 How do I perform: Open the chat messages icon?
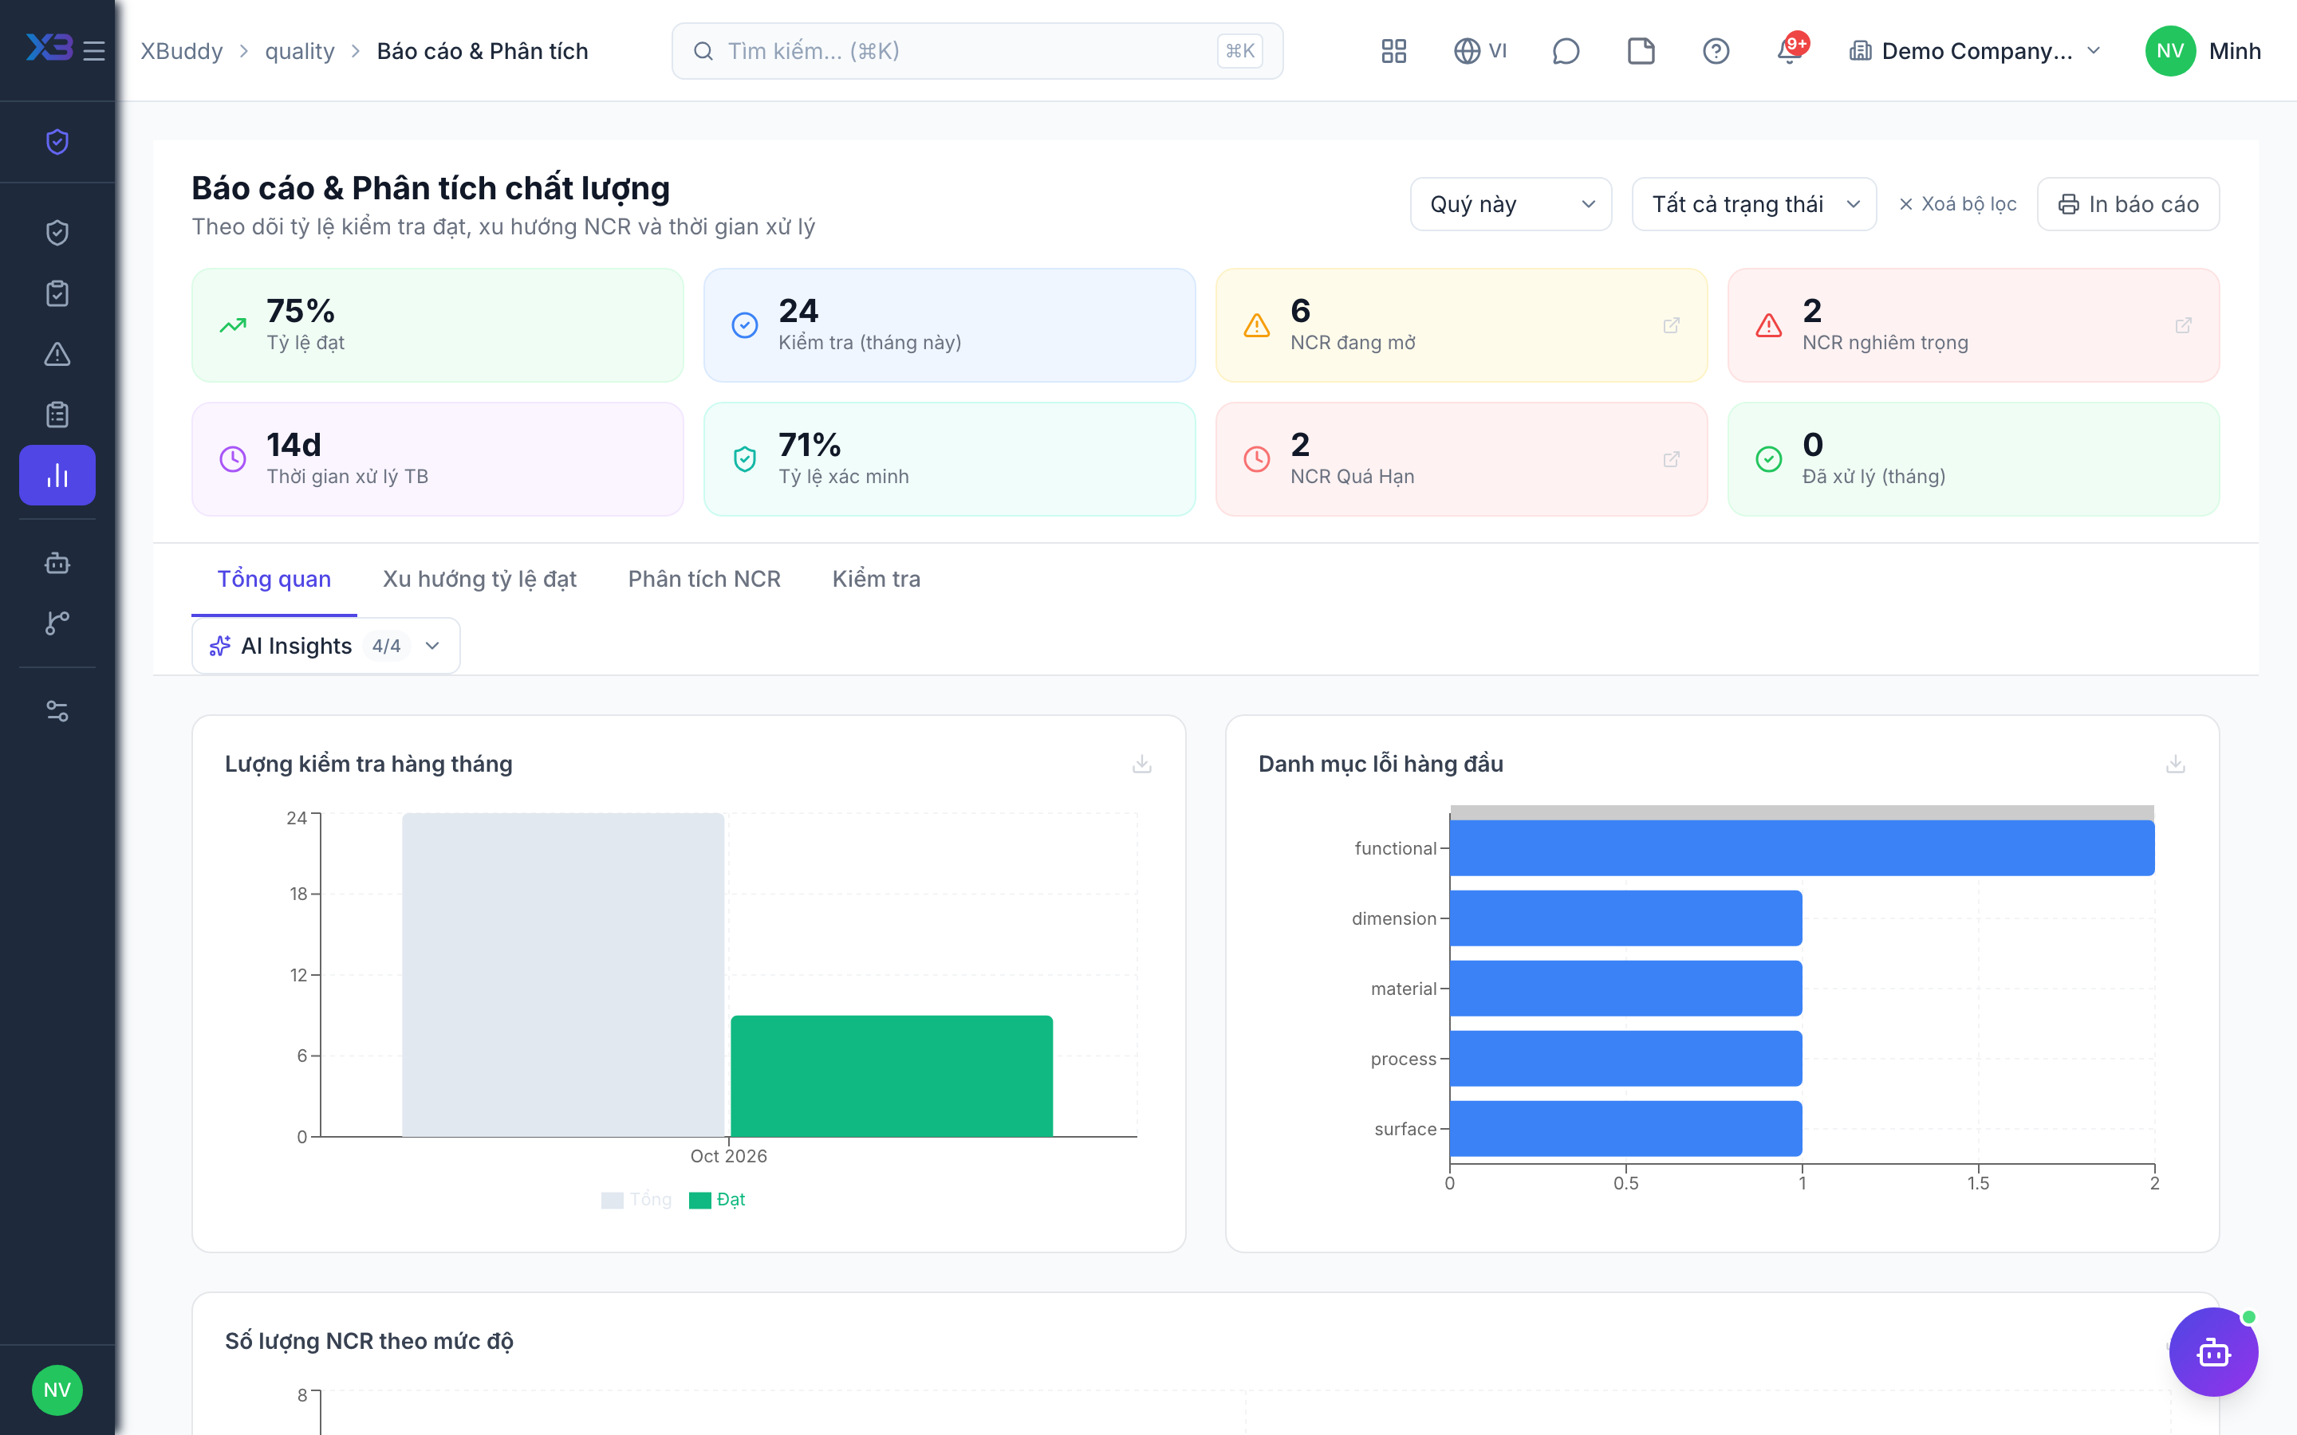(x=1565, y=50)
